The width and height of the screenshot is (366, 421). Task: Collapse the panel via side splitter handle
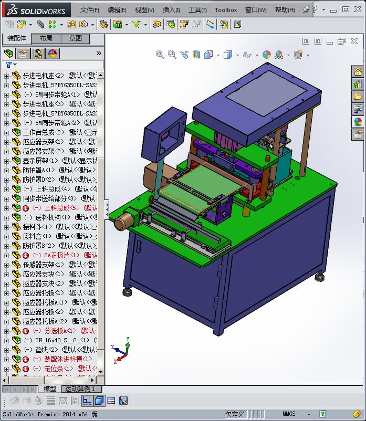(107, 209)
